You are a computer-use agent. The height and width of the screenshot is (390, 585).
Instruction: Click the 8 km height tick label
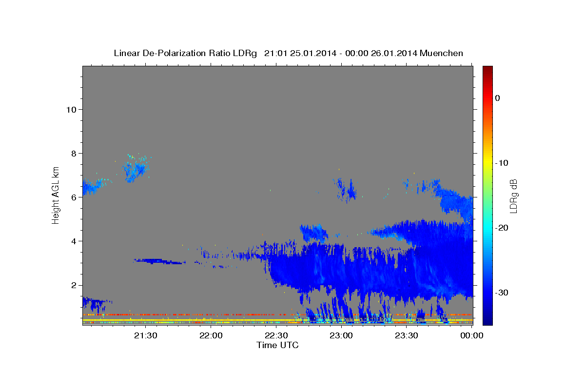click(74, 153)
